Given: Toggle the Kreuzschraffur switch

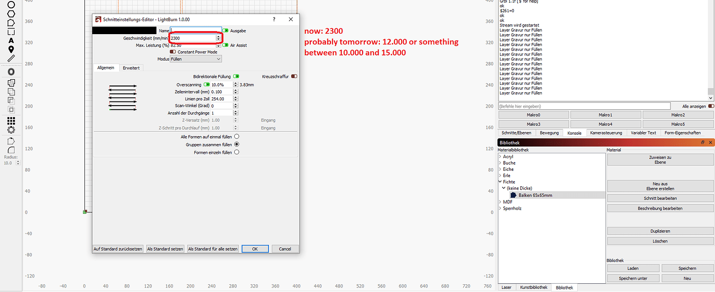Looking at the screenshot, I should pyautogui.click(x=294, y=76).
